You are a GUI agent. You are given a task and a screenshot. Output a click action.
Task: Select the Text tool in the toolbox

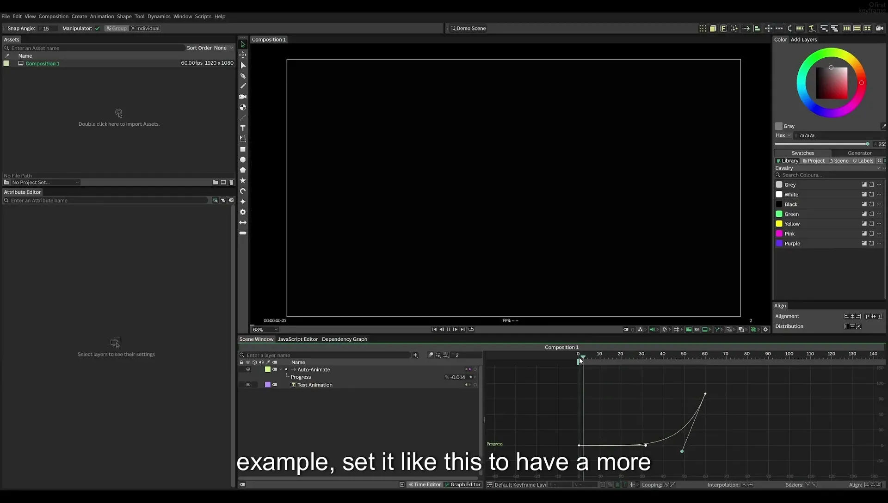click(243, 128)
